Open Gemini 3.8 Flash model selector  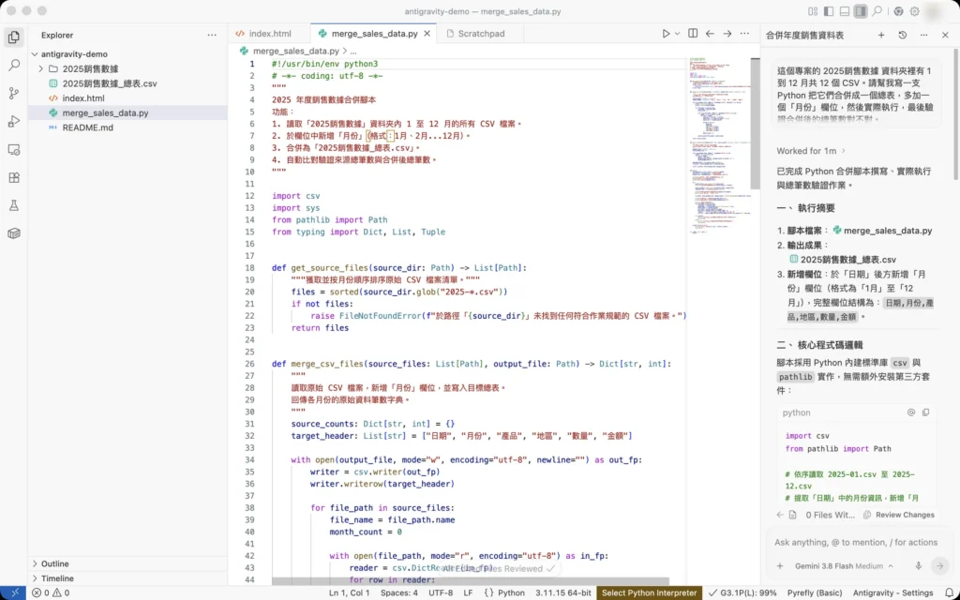coord(843,565)
